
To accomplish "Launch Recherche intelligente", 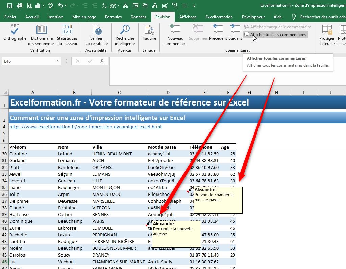I will click(x=125, y=34).
